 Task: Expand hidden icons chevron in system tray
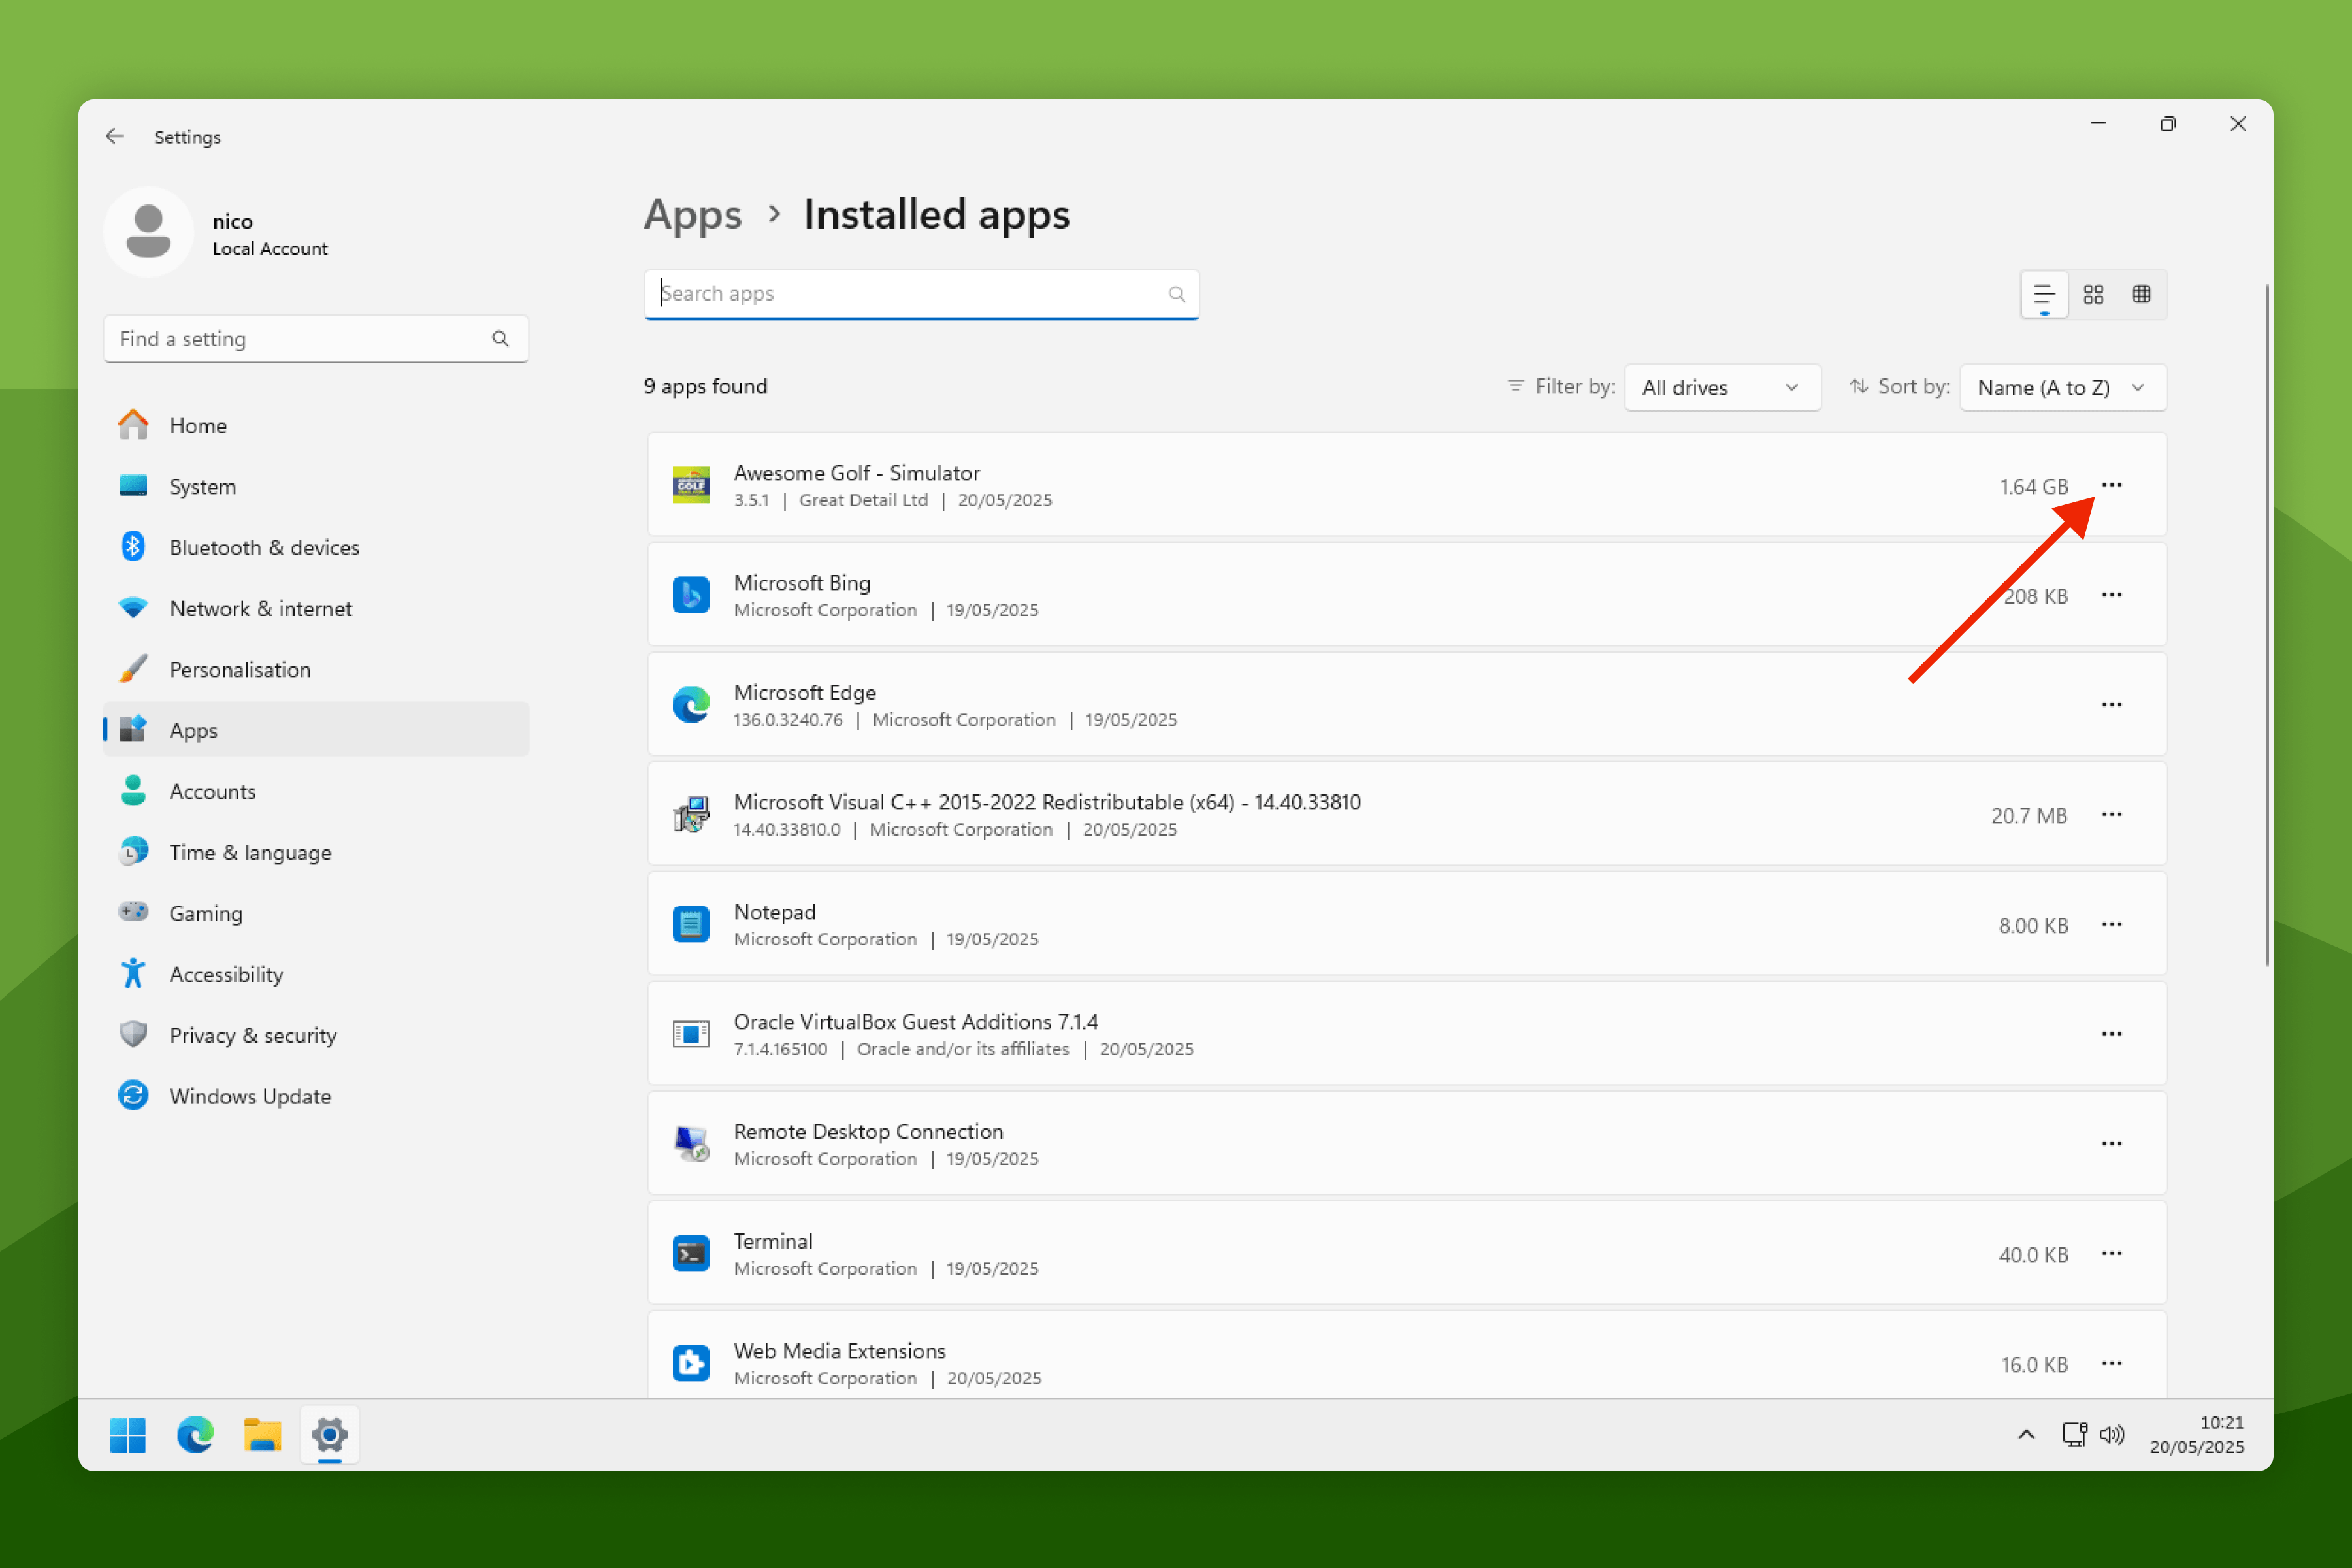(x=2026, y=1435)
